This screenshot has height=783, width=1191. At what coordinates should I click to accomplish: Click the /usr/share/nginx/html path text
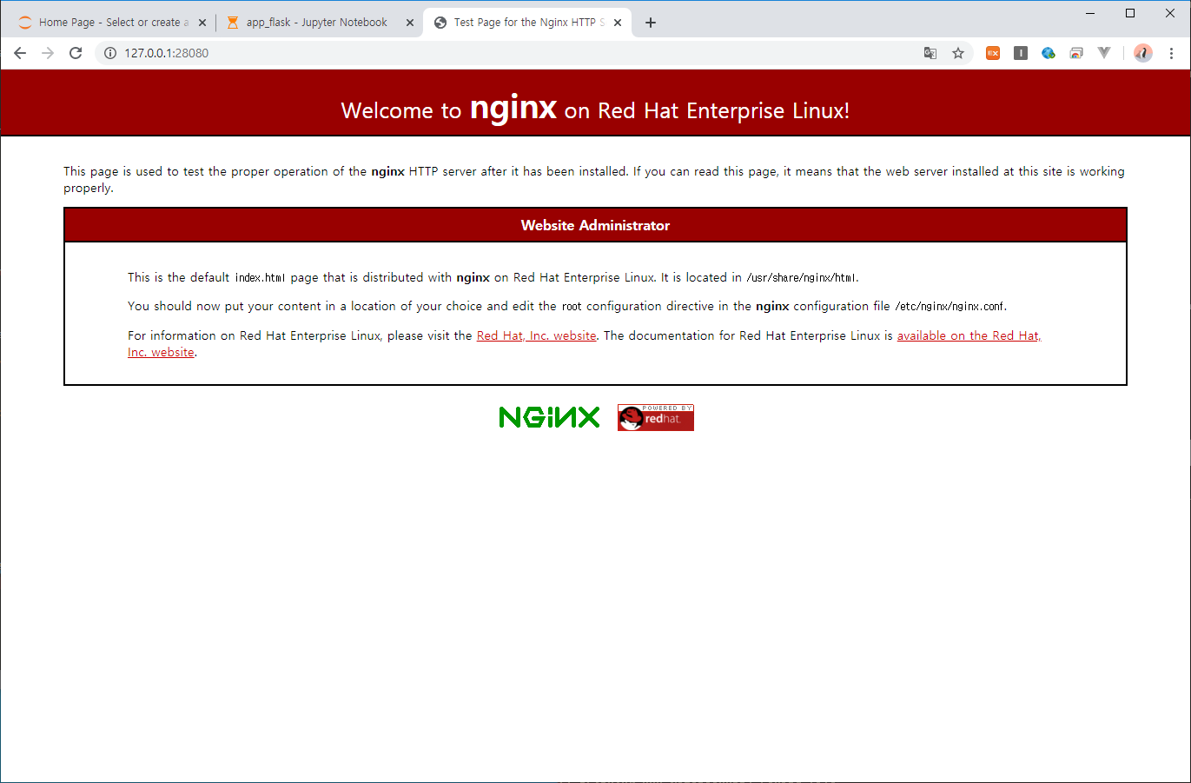point(801,278)
